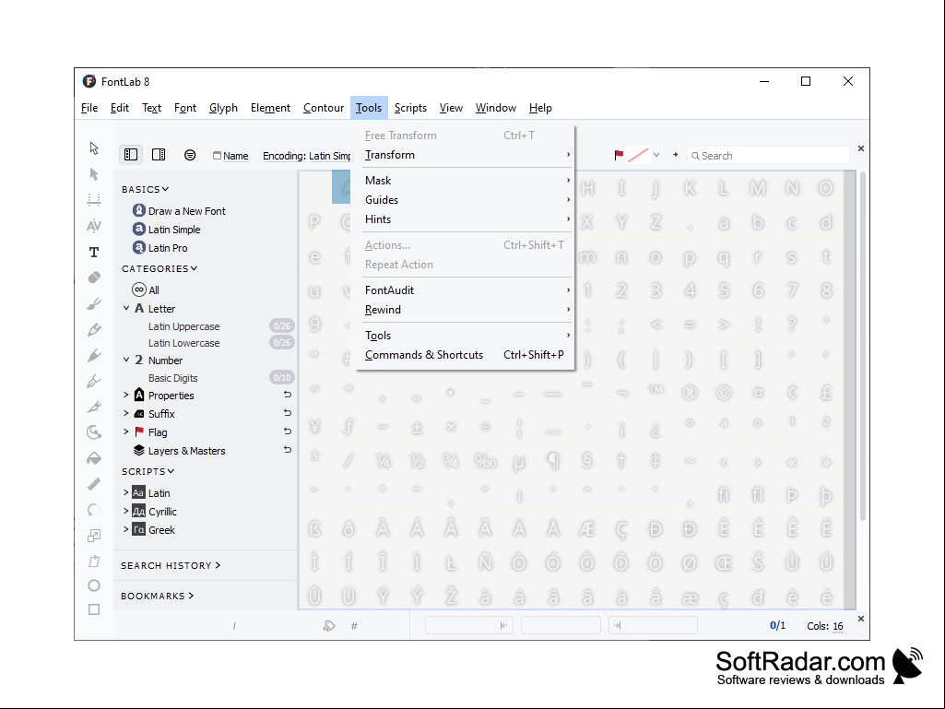Expand the SEARCH HISTORY section
Image resolution: width=945 pixels, height=709 pixels.
[x=171, y=565]
